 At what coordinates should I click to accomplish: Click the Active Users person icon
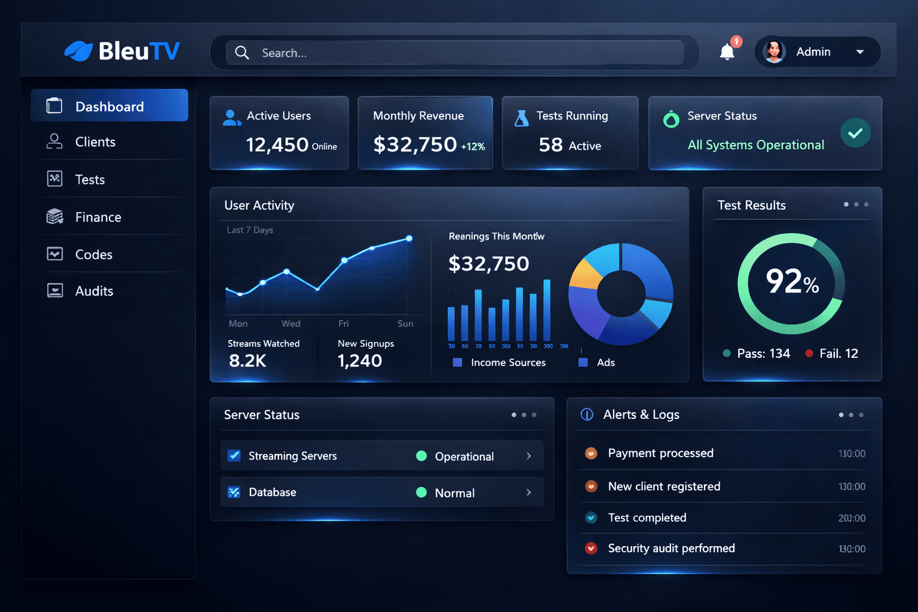coord(231,117)
